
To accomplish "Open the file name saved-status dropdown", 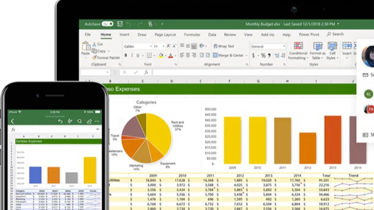I will (x=338, y=24).
